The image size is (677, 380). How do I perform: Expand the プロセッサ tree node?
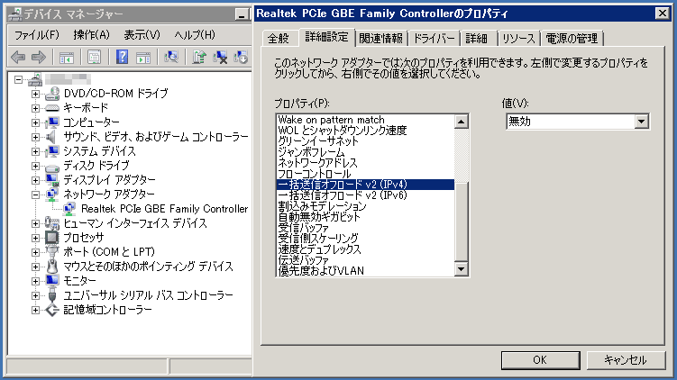coord(35,238)
